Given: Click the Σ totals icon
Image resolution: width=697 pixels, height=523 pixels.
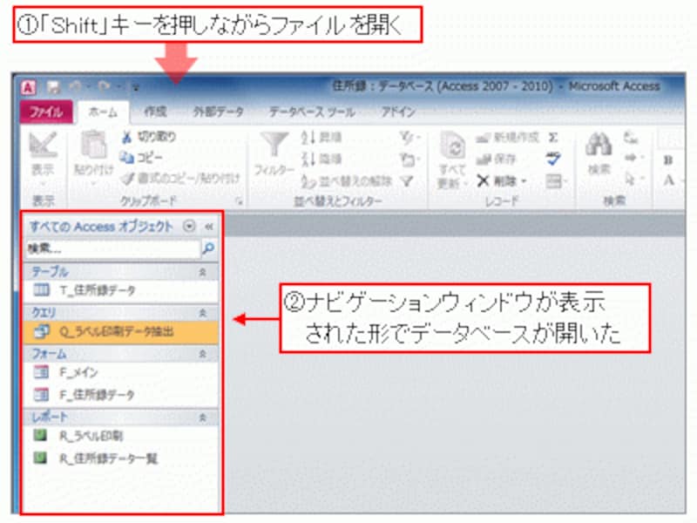Looking at the screenshot, I should point(553,138).
